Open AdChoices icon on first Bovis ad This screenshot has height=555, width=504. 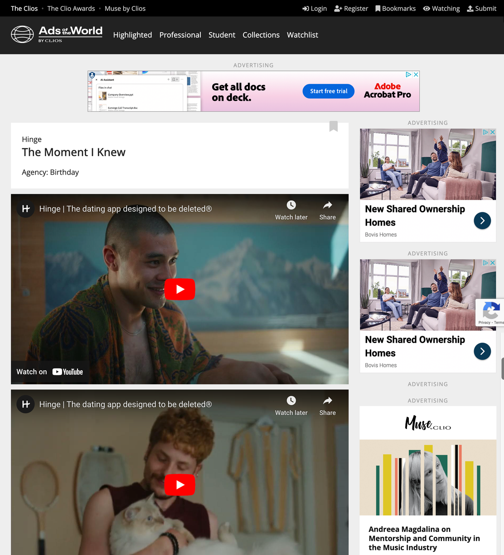485,132
